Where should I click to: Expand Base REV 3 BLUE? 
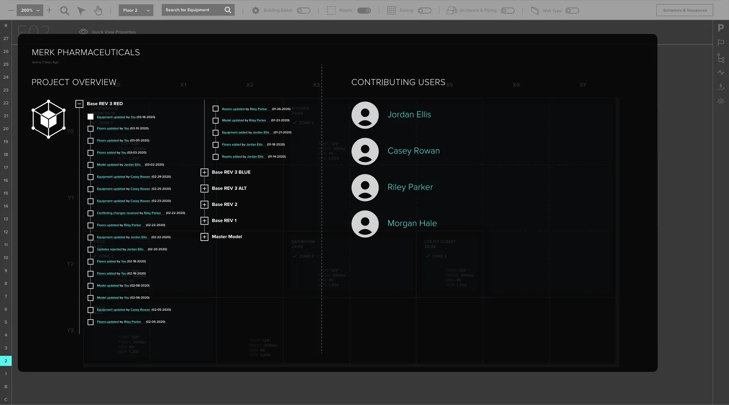click(205, 172)
